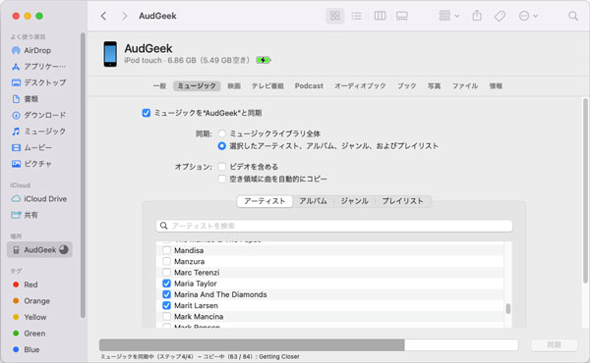Switch to the オーディオブック tab
590x363 pixels.
point(360,86)
